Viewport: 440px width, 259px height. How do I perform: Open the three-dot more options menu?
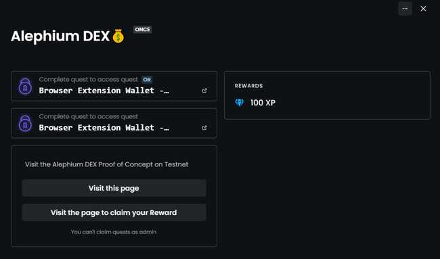pos(405,9)
